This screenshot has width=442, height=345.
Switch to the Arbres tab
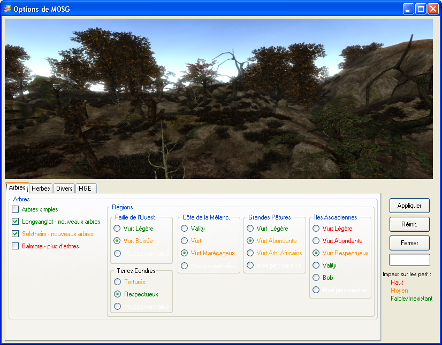click(17, 187)
